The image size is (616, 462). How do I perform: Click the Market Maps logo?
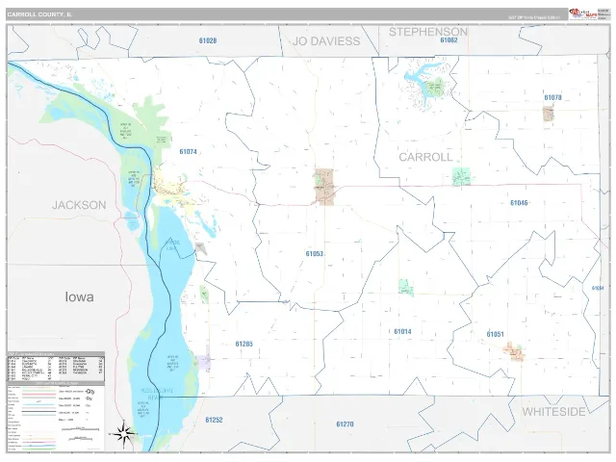pos(583,13)
